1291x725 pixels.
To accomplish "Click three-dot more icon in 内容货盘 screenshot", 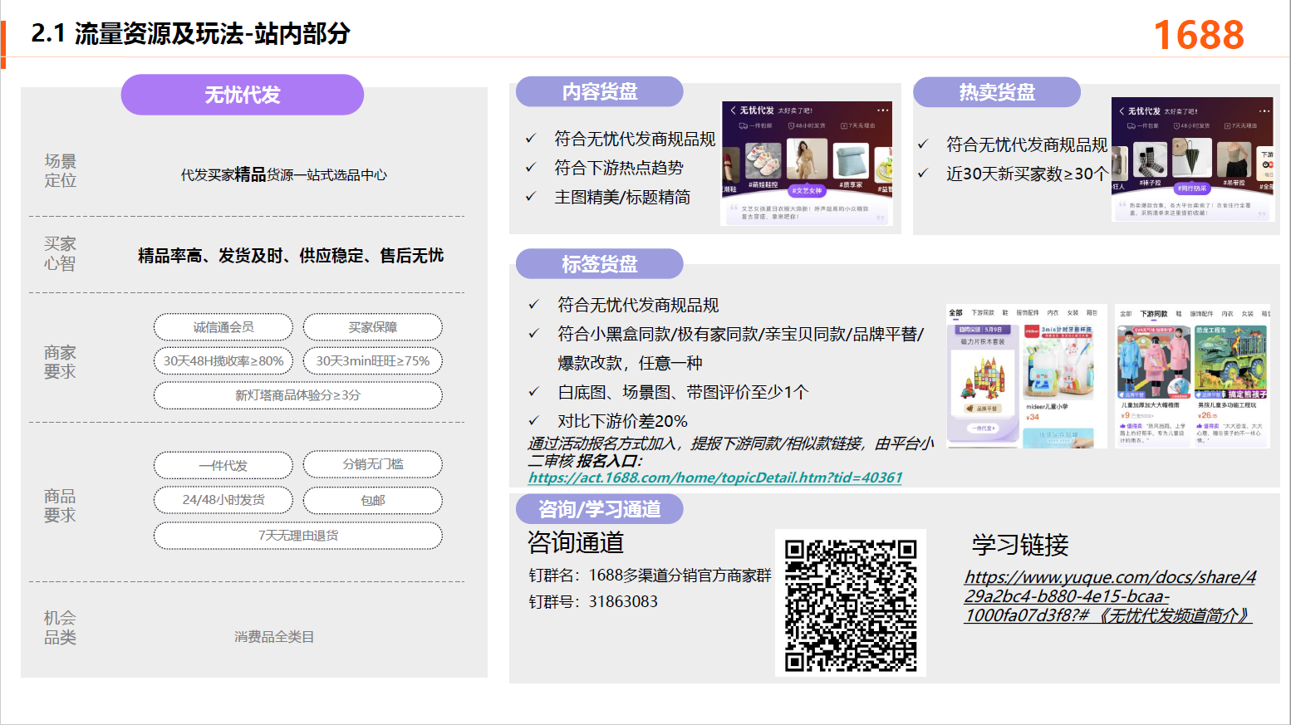I will 882,110.
